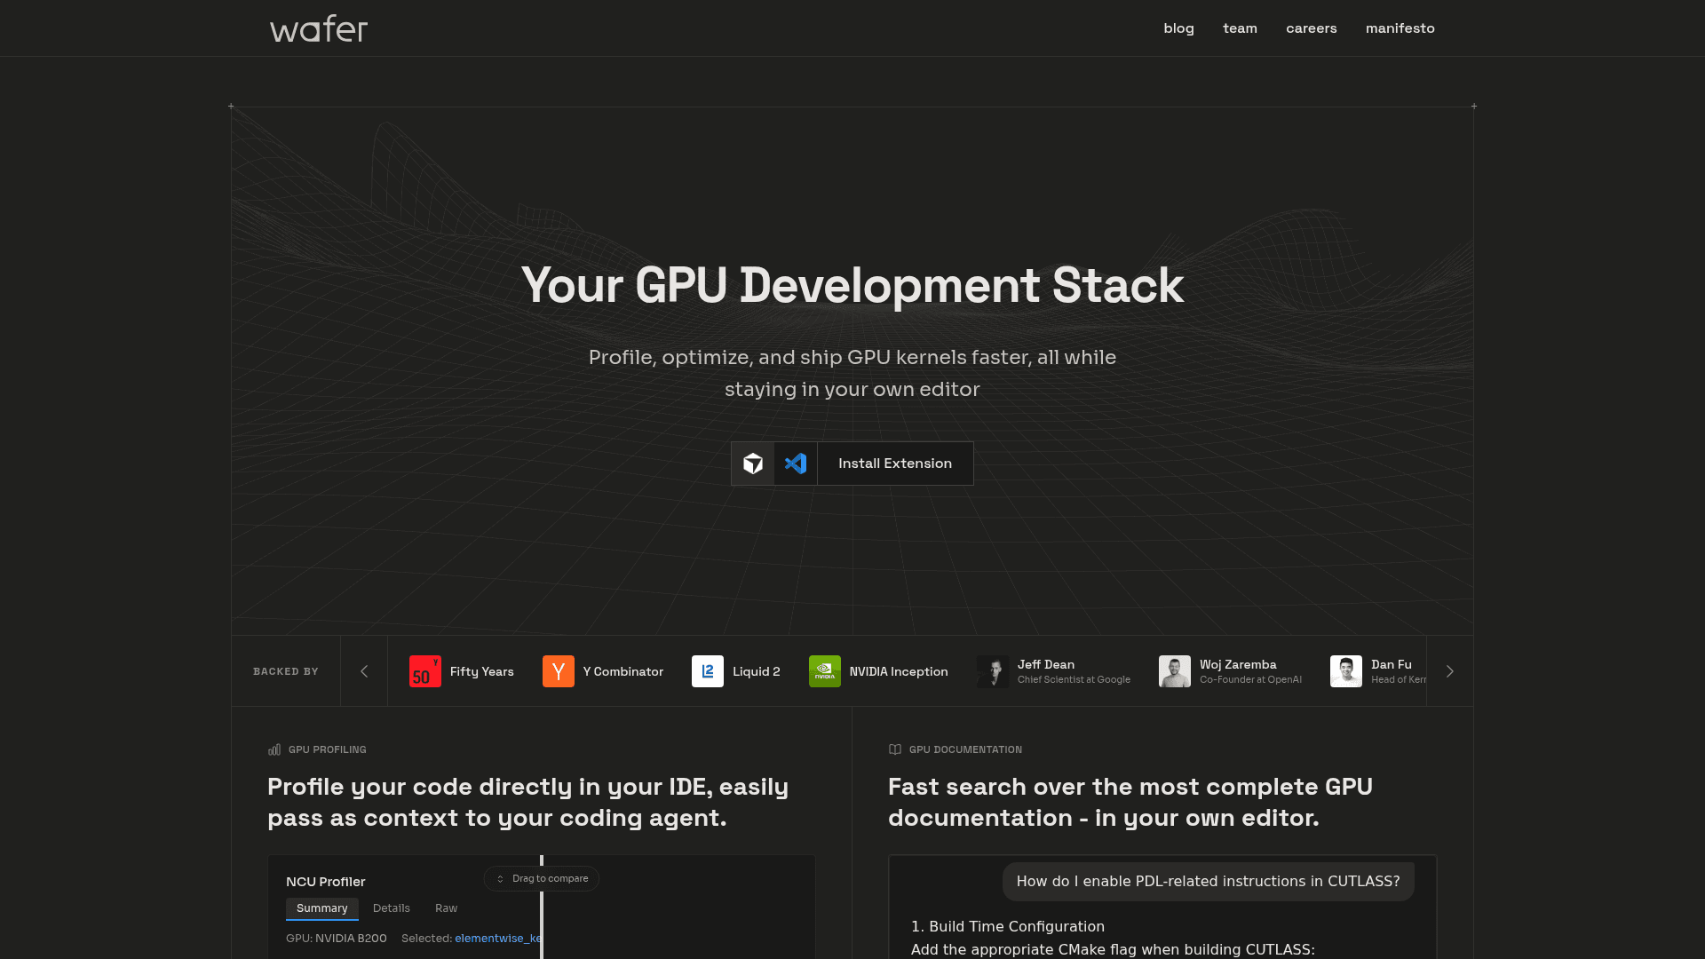
Task: Click the GPU Documentation book icon
Action: (x=895, y=749)
